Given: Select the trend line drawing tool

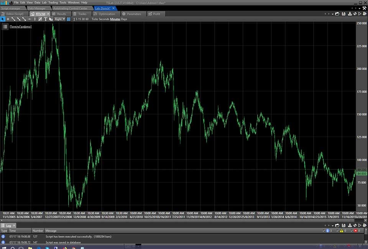Looking at the screenshot, I should [x=13, y=18].
